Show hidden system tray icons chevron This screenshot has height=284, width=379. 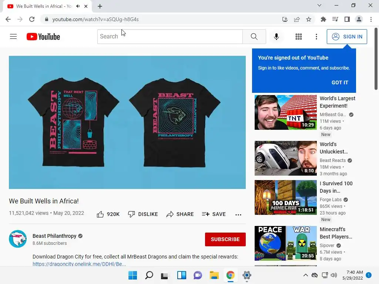pyautogui.click(x=305, y=275)
